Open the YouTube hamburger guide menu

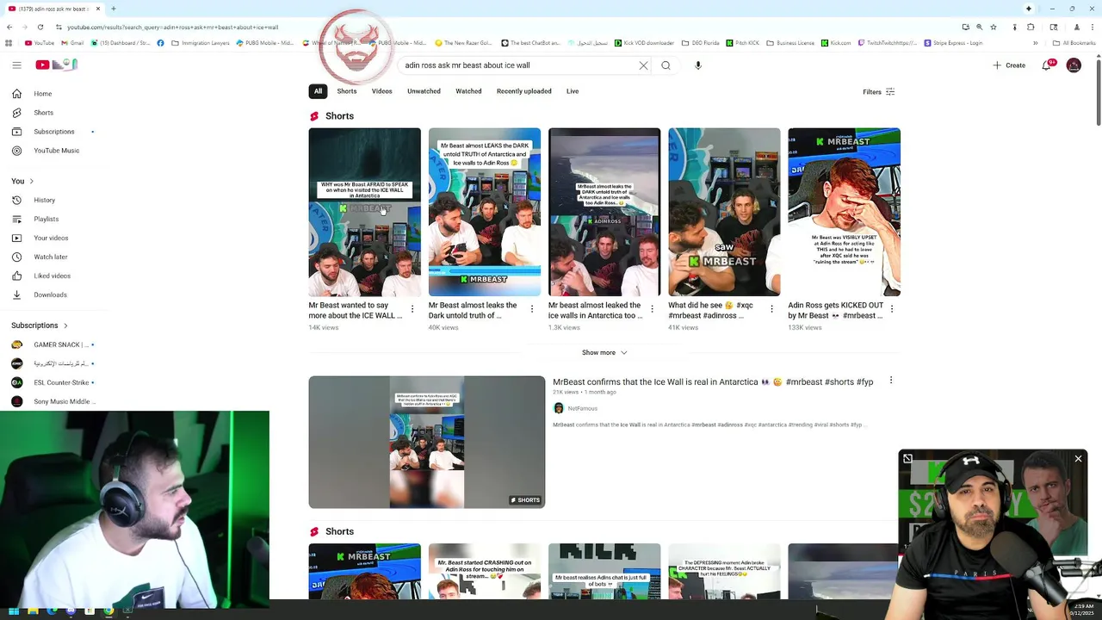coord(16,65)
